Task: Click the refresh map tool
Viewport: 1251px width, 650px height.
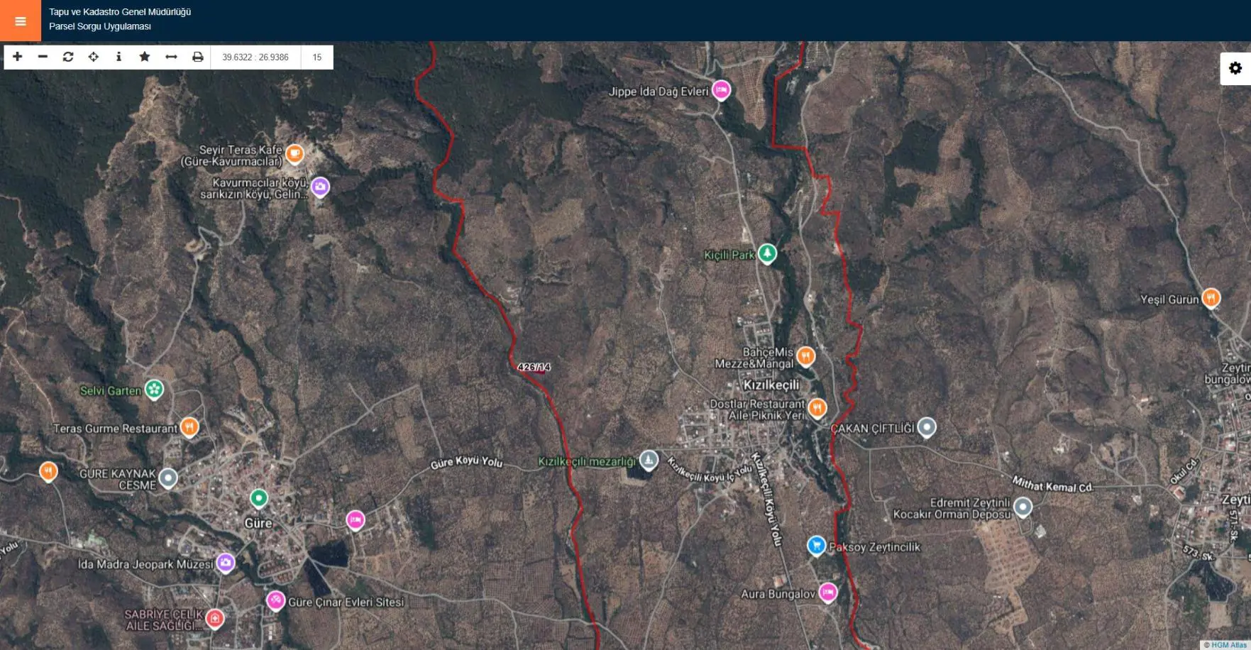Action: pyautogui.click(x=68, y=57)
